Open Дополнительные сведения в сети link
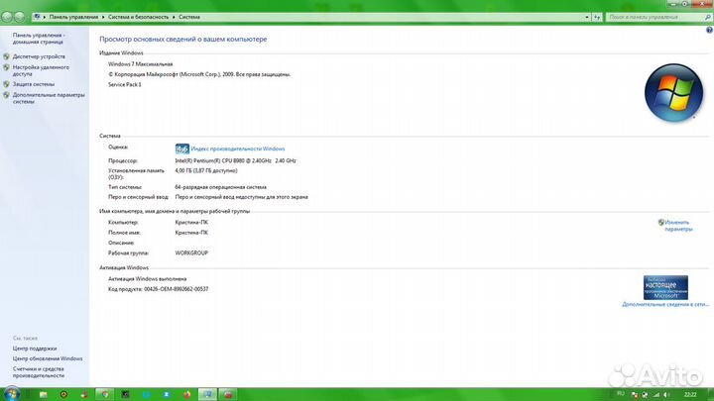 pos(665,304)
